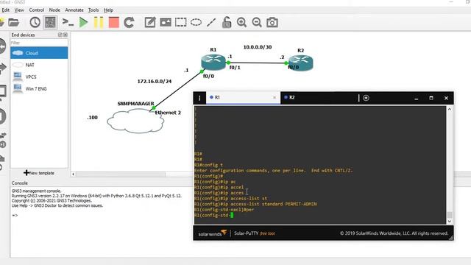
Task: Select Cloud in End devices list
Action: (39, 53)
